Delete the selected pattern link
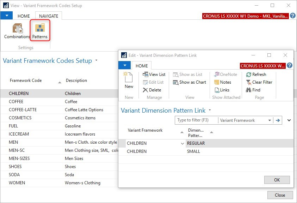This screenshot has width=297, height=203. (x=152, y=90)
